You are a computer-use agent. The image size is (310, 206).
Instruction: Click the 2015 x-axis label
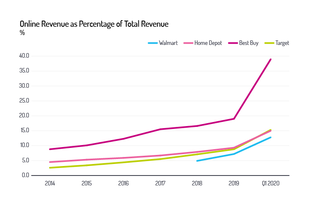[x=87, y=183]
